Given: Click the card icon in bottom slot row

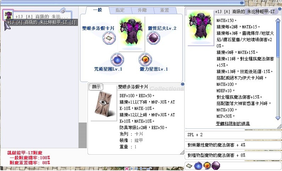Looking at the screenshot, I should click(x=189, y=166).
